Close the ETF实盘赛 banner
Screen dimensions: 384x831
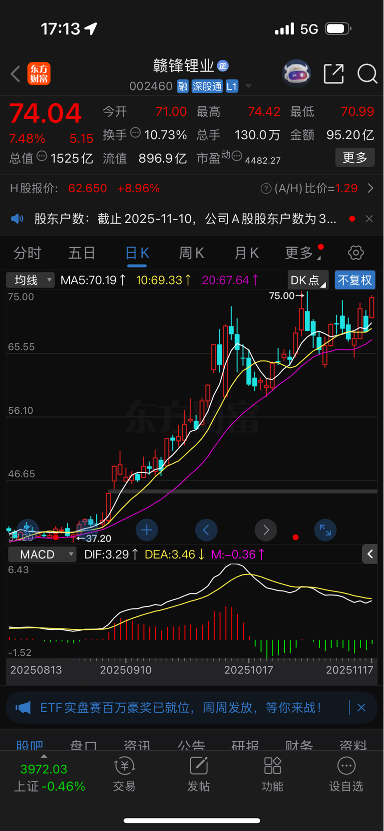click(x=362, y=707)
